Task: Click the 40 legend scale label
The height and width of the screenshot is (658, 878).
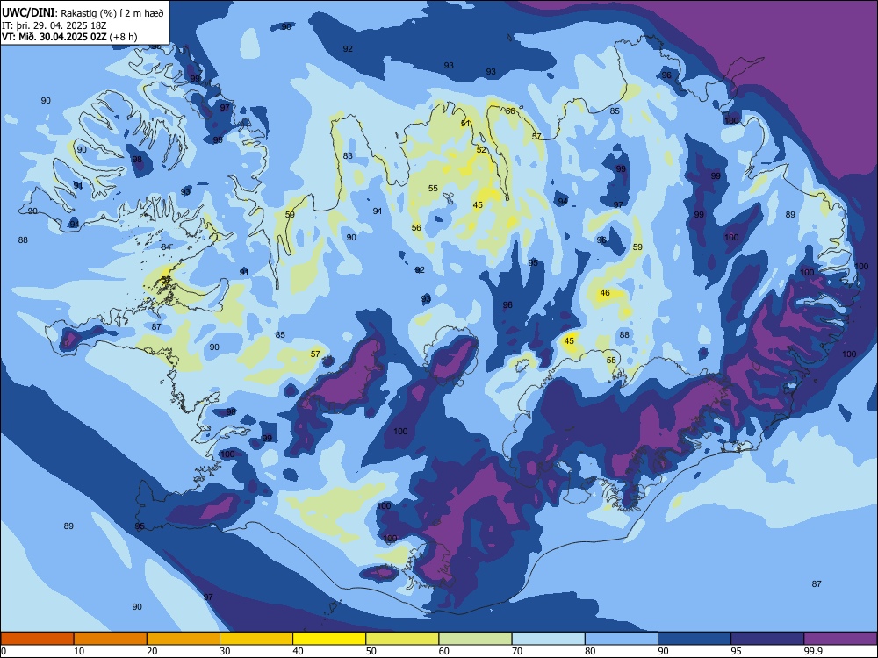Action: 298,651
